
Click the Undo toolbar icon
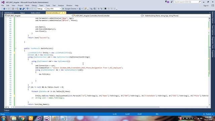click(x=28, y=9)
